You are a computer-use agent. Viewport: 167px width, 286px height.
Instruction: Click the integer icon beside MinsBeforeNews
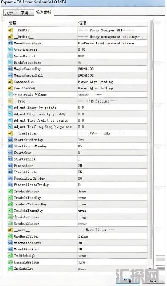(10, 243)
